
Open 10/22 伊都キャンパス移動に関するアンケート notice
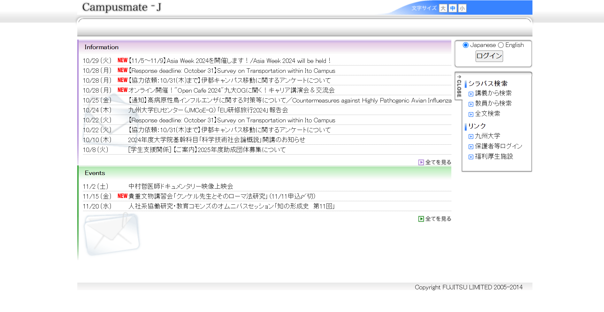(x=230, y=130)
